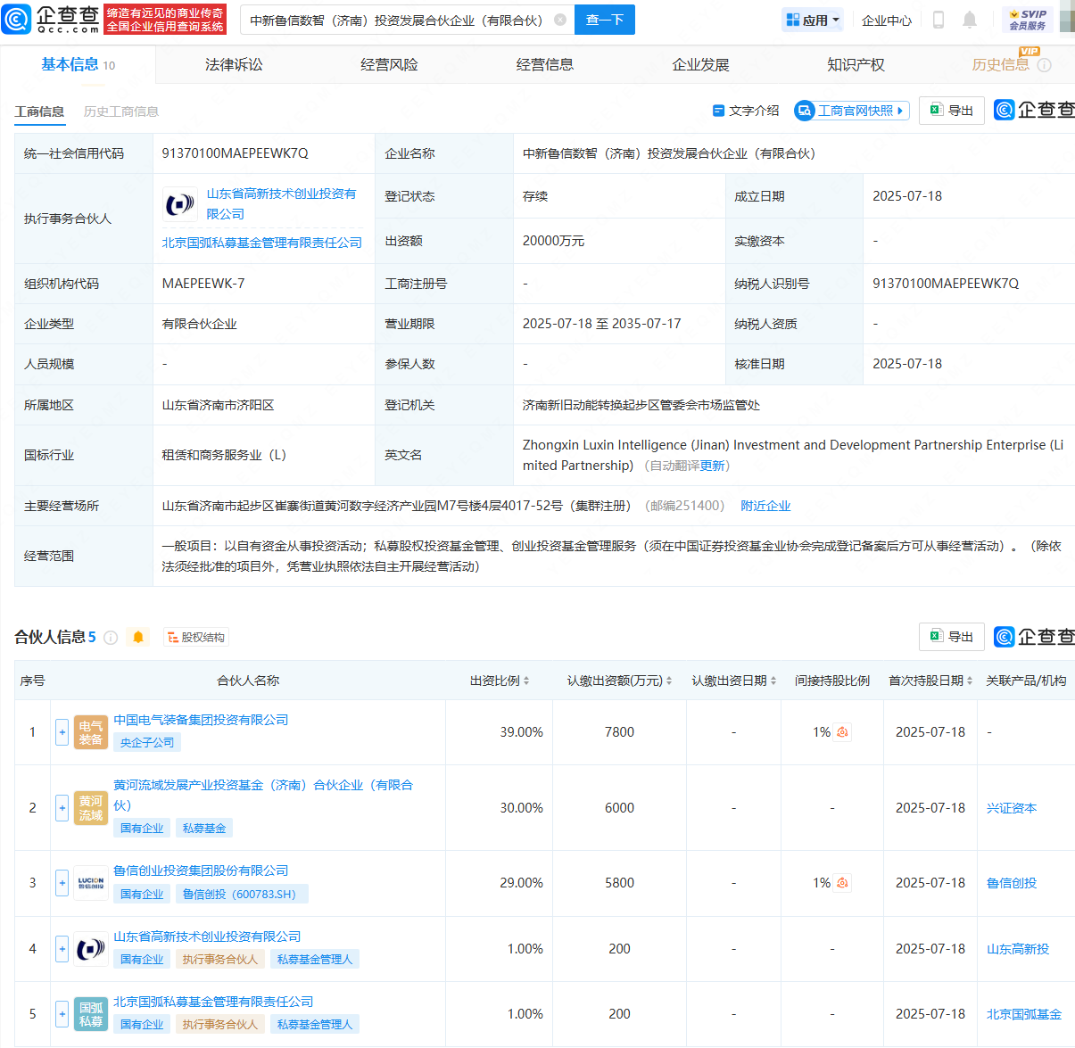The width and height of the screenshot is (1075, 1048).
Task: Click the orange alert bell beside 合伙人信息
Action: 138,637
